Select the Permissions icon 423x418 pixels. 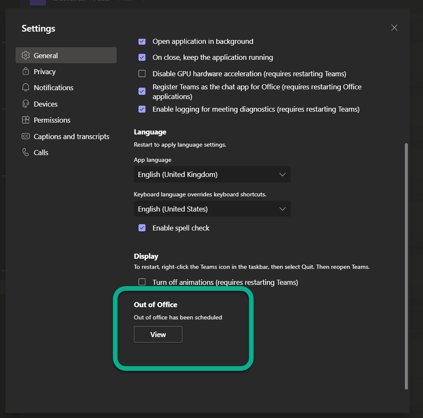(26, 120)
